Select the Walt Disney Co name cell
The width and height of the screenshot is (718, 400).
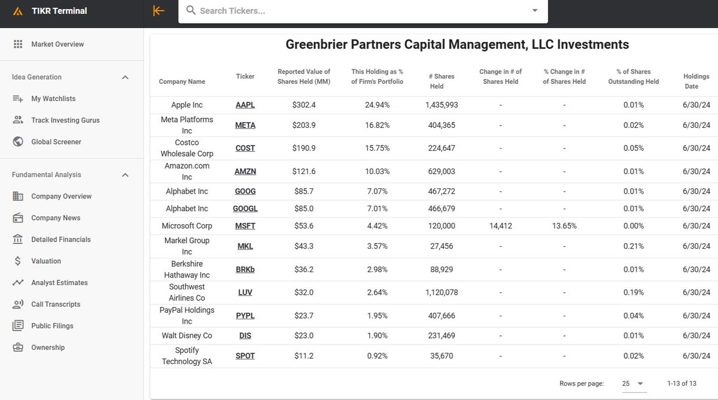(187, 336)
